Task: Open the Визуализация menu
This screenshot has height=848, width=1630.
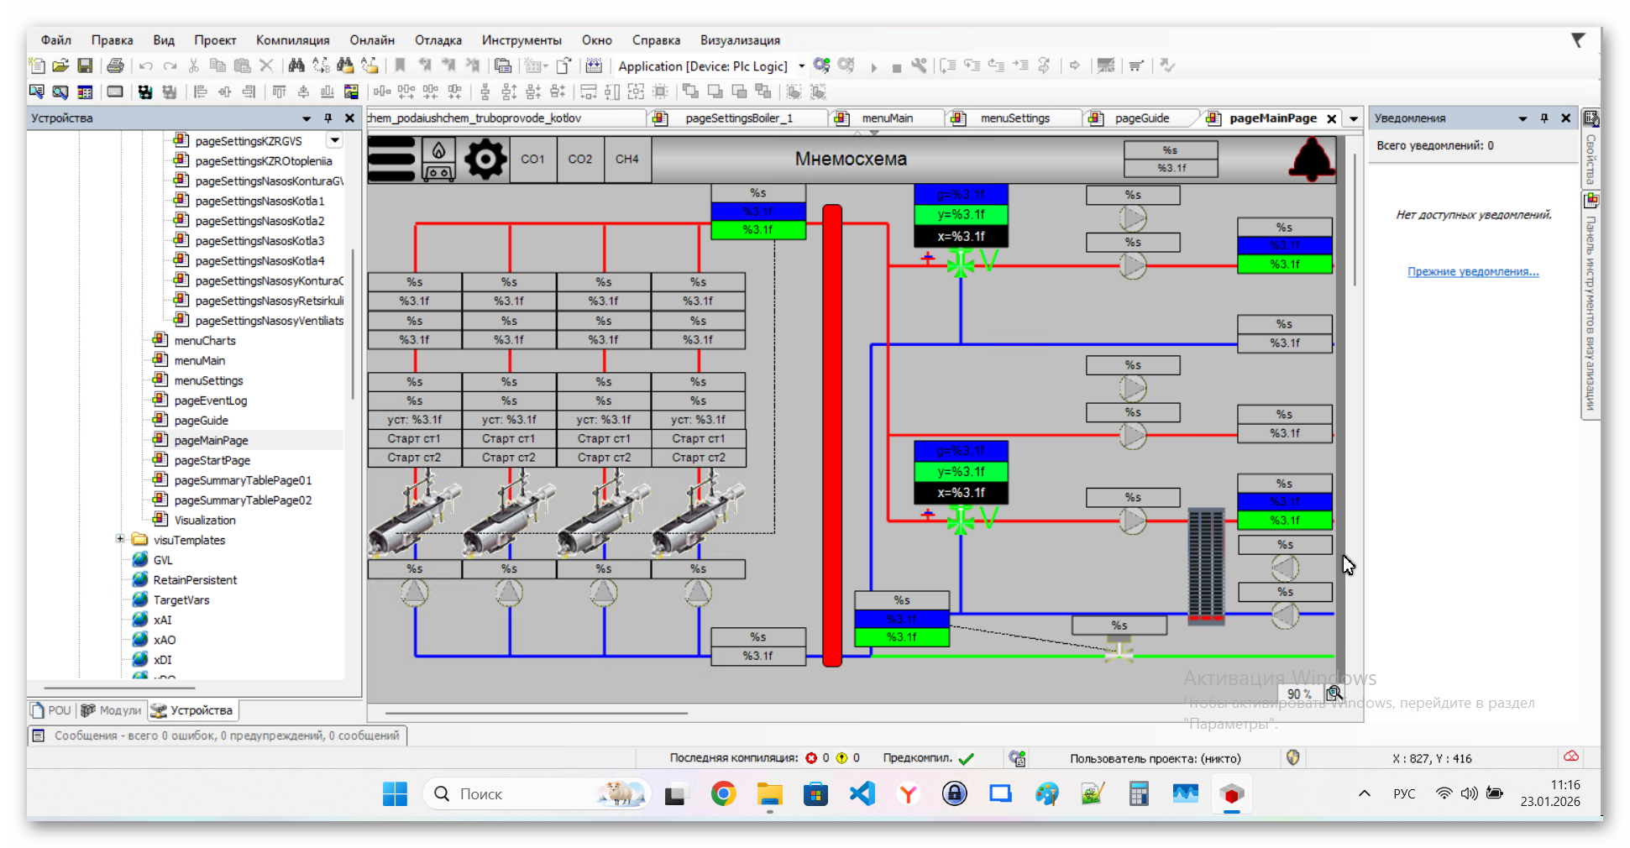Action: [x=740, y=39]
